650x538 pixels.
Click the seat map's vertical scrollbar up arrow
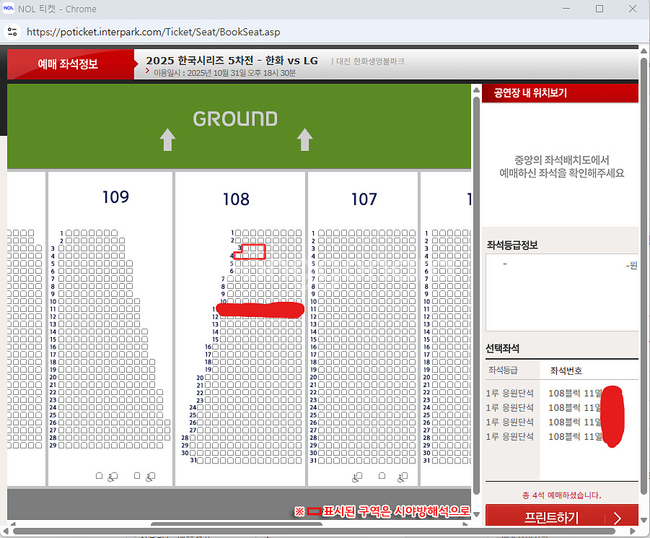[x=476, y=90]
